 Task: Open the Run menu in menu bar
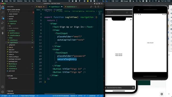click(33, 1)
